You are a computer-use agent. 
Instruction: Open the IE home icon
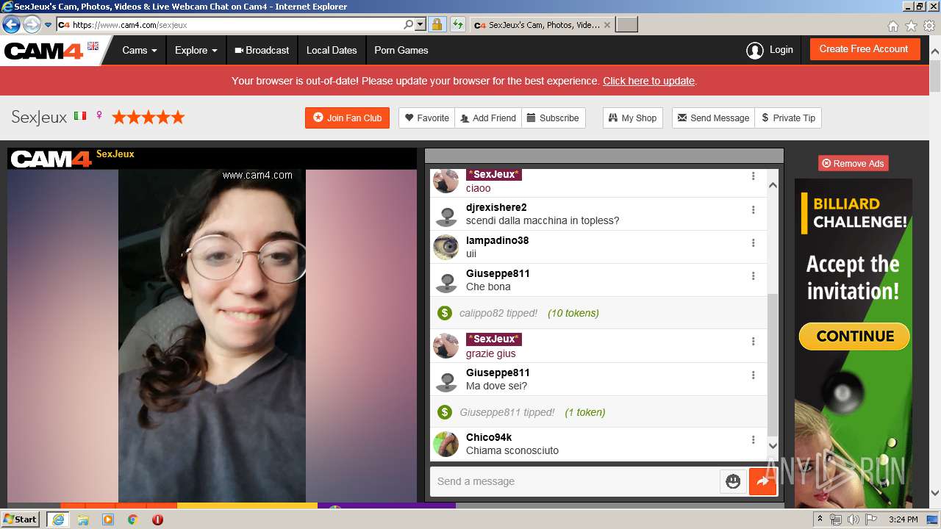[892, 26]
